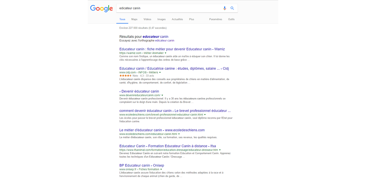Image resolution: width=366 pixels, height=180 pixels.
Task: Click the Note : 4,3 - 33 avis text
Action: [x=143, y=76]
